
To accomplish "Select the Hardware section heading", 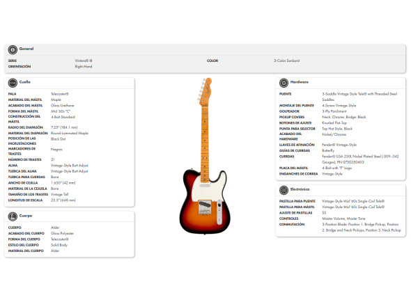I will (300, 82).
